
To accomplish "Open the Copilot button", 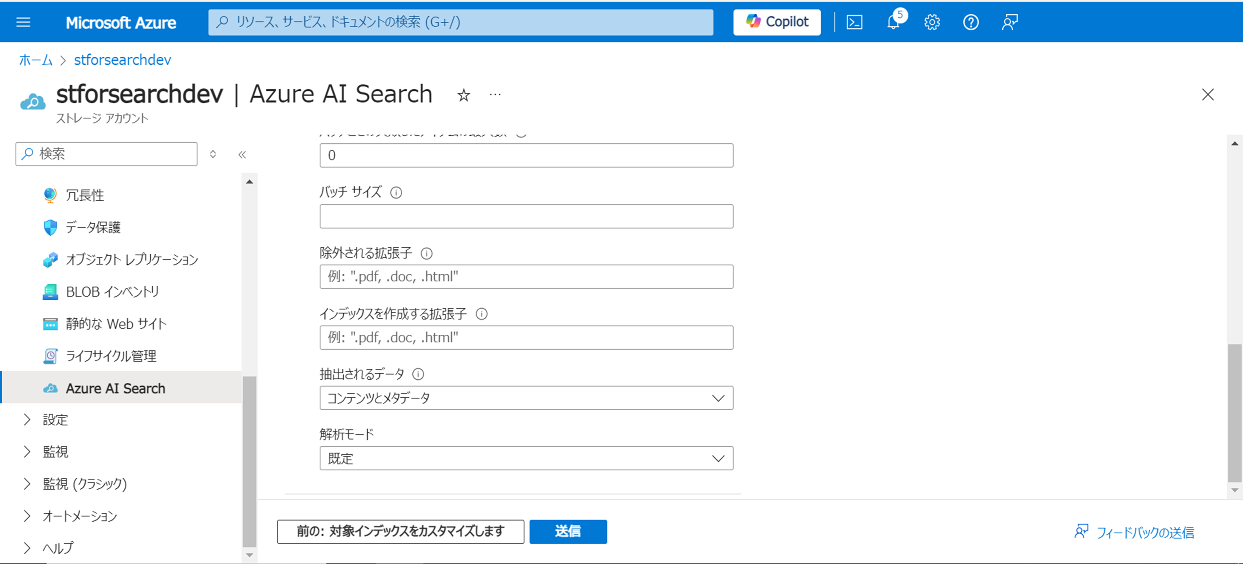I will [x=777, y=22].
